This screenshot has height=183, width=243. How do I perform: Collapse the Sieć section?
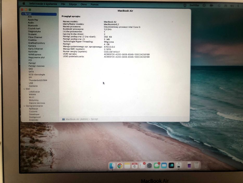[x=24, y=89]
